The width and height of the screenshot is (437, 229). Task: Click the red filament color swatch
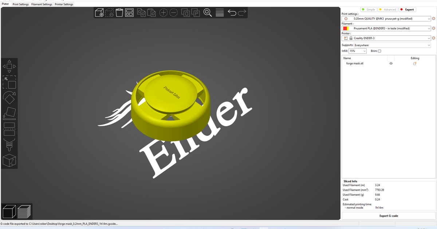345,28
